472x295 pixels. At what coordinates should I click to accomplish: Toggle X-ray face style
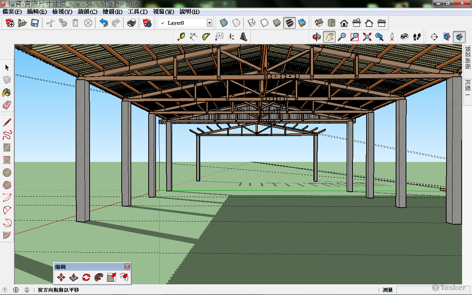pyautogui.click(x=223, y=23)
